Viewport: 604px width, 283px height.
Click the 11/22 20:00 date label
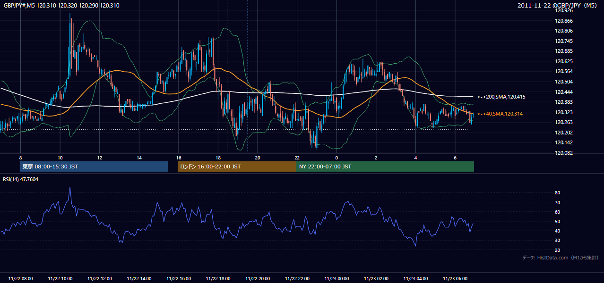click(x=258, y=279)
